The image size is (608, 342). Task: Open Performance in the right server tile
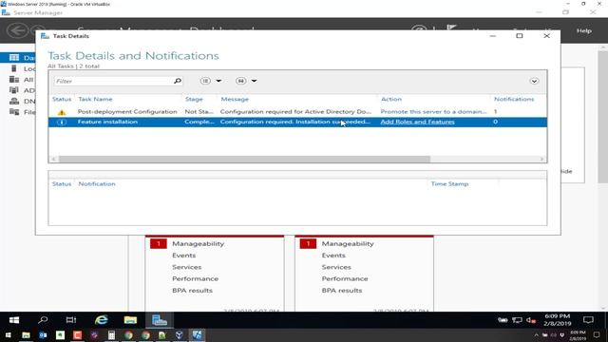[x=345, y=278]
